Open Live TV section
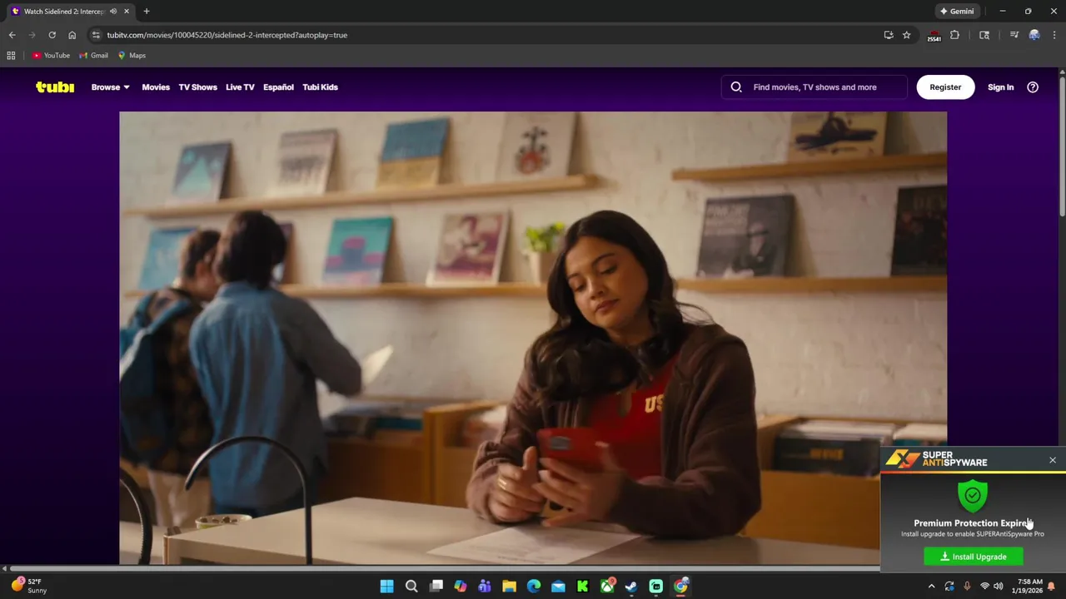The height and width of the screenshot is (599, 1066). [240, 87]
